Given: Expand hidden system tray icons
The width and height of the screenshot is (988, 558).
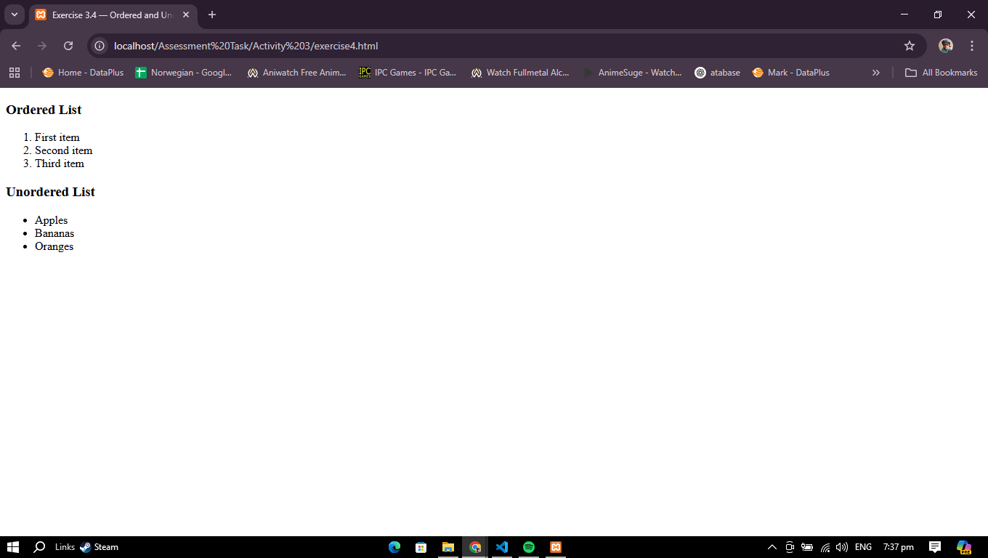Looking at the screenshot, I should click(772, 547).
